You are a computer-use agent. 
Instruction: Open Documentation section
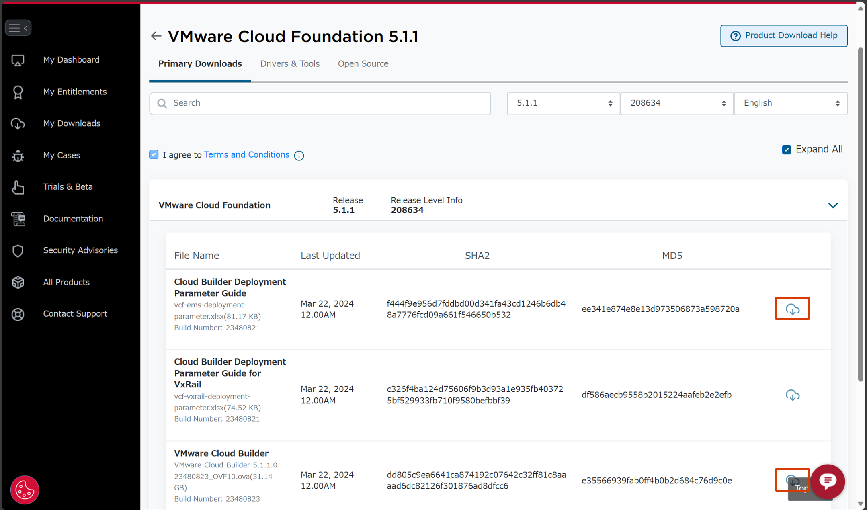point(73,219)
